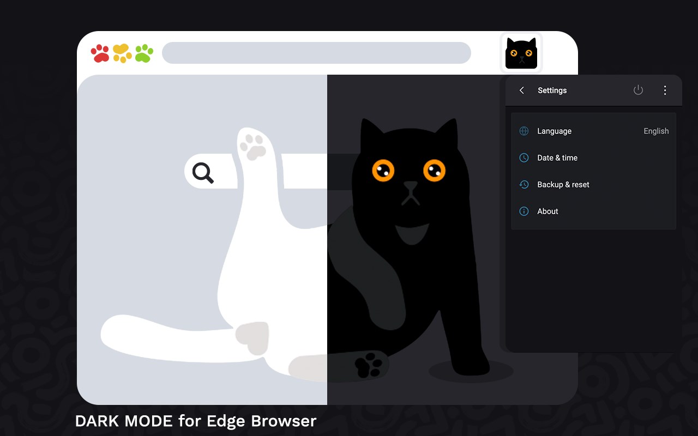
Task: Click the magnifying glass search icon
Action: 203,173
